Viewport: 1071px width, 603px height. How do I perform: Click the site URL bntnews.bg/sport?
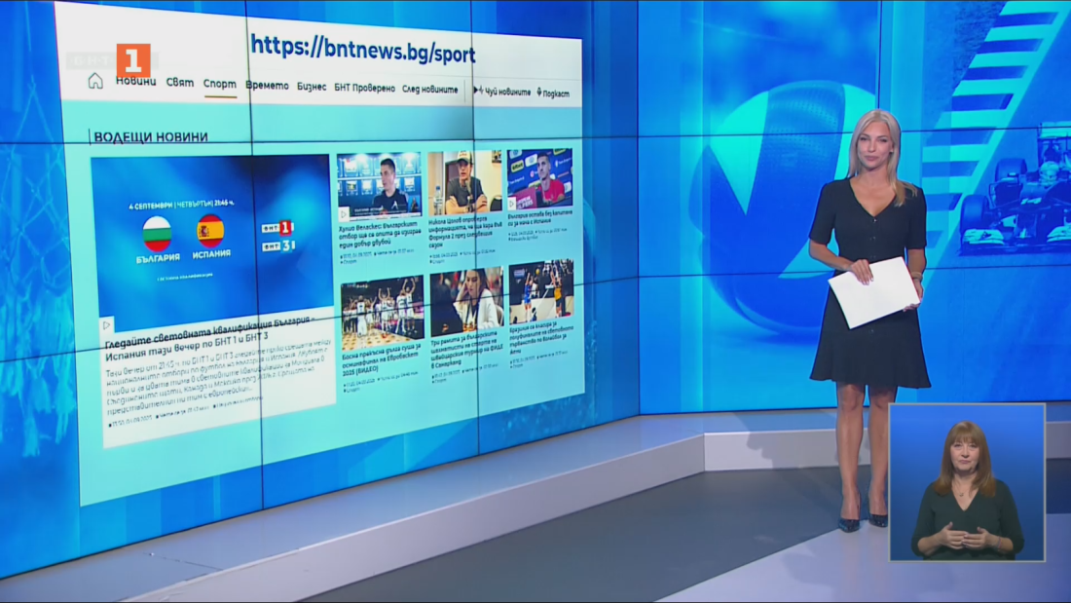click(x=363, y=48)
